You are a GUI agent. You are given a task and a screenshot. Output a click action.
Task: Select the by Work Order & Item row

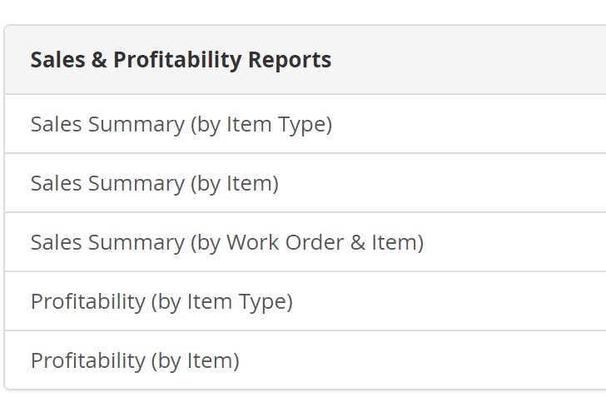pyautogui.click(x=305, y=242)
